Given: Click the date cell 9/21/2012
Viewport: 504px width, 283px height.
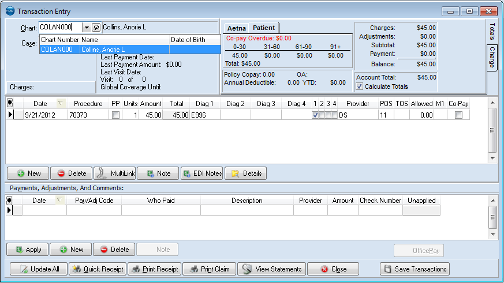Looking at the screenshot, I should click(46, 115).
